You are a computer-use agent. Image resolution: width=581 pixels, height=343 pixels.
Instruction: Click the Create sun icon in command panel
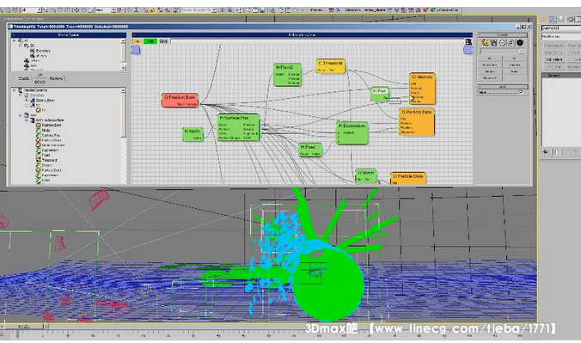[543, 19]
